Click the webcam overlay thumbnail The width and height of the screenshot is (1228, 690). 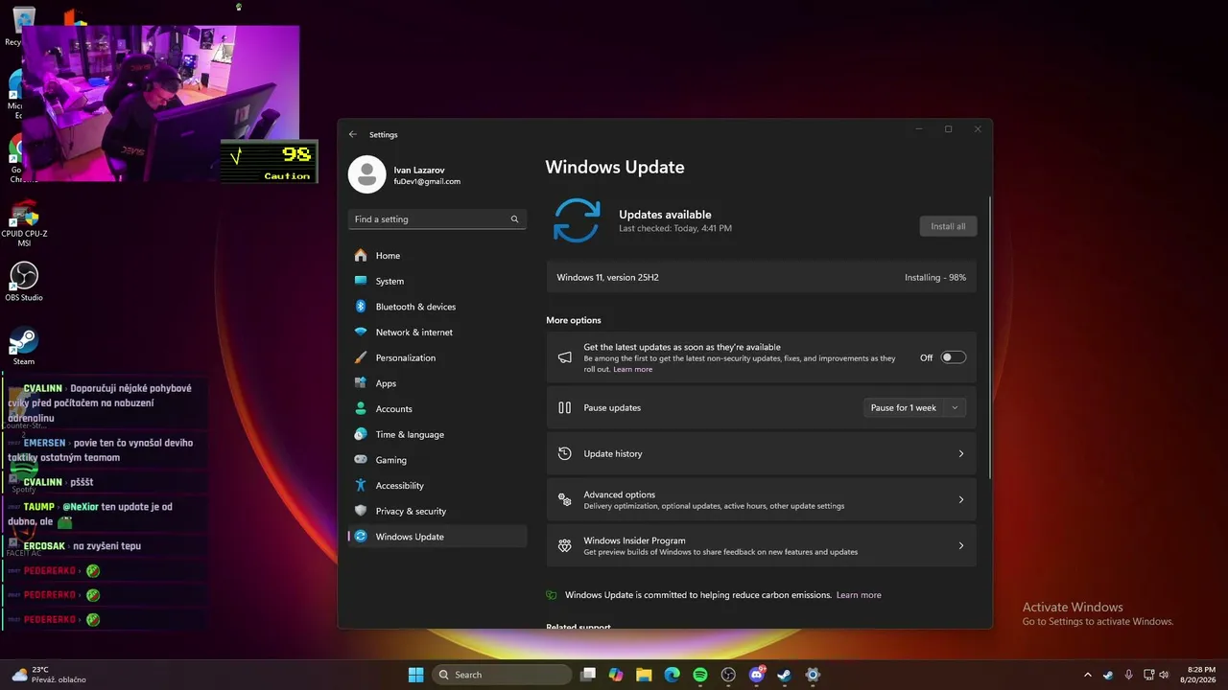(160, 103)
